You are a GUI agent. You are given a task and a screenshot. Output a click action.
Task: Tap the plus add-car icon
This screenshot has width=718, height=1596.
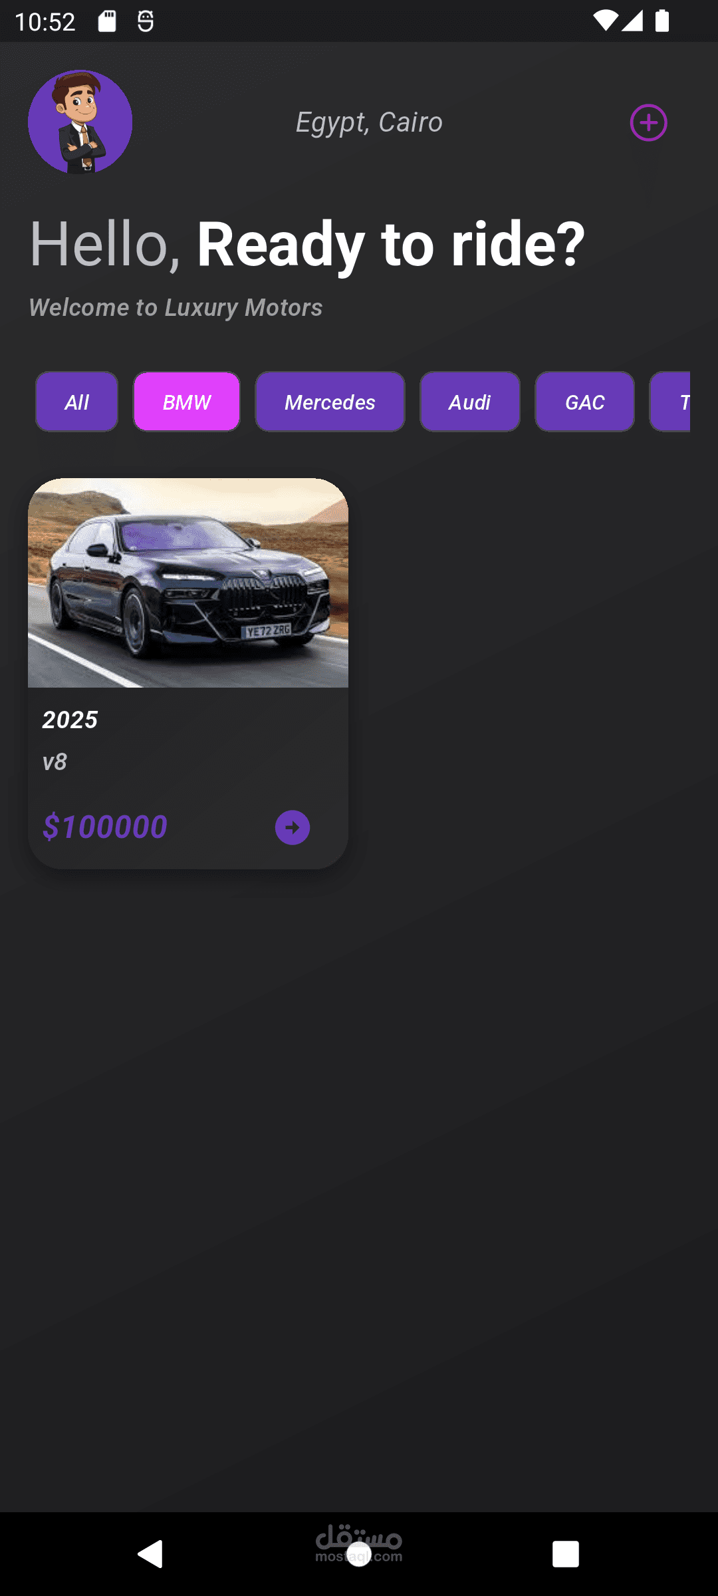click(x=648, y=122)
